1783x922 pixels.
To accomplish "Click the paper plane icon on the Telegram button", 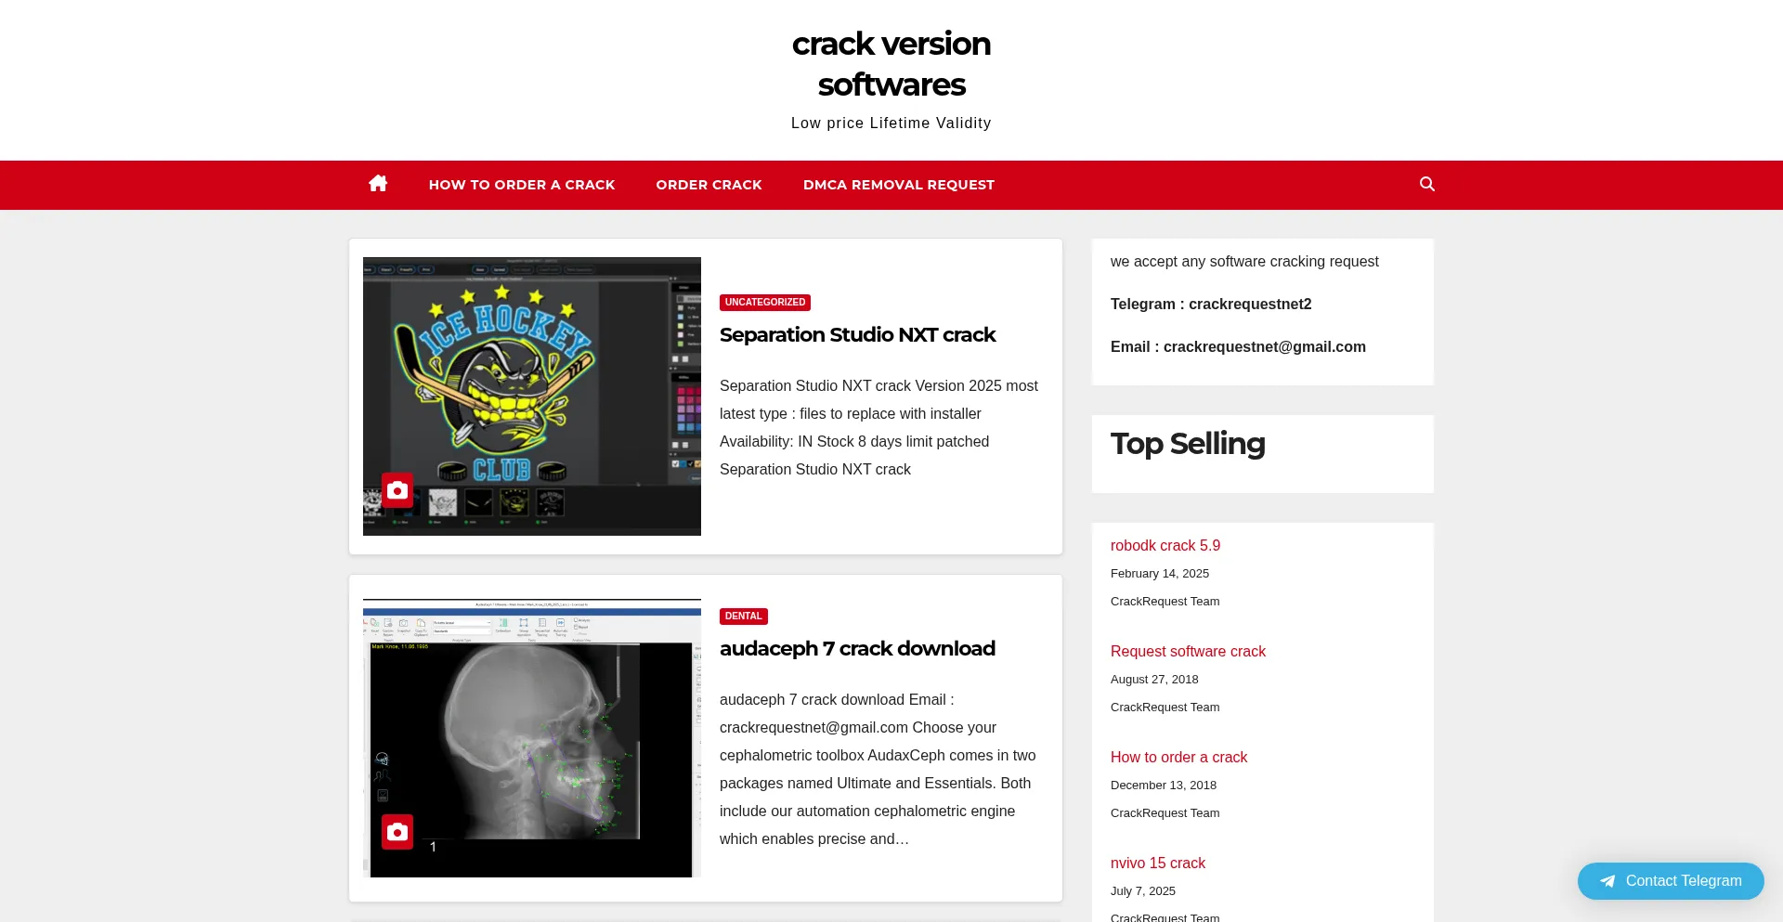I will pyautogui.click(x=1607, y=881).
